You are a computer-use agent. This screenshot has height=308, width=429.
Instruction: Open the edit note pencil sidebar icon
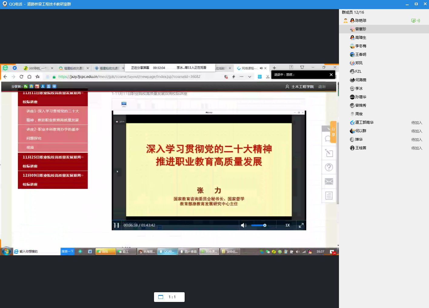[x=329, y=153]
